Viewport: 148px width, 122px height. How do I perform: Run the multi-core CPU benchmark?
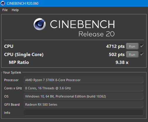click(132, 46)
